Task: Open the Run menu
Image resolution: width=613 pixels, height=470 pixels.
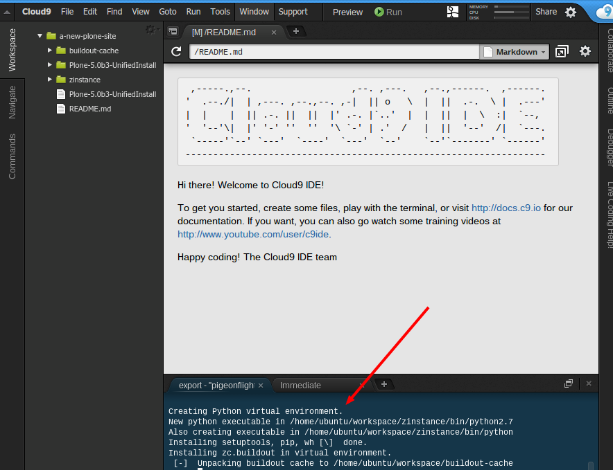Action: 193,12
